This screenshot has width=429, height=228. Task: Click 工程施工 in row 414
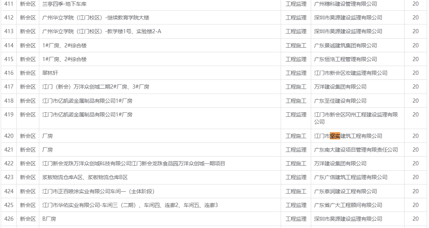(296, 45)
